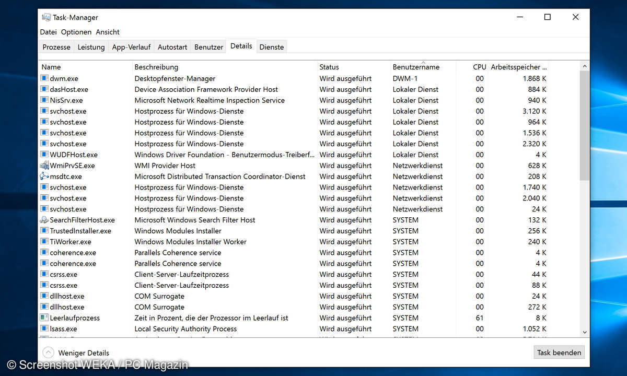Open the Optionen menu
The height and width of the screenshot is (376, 627).
tap(76, 32)
